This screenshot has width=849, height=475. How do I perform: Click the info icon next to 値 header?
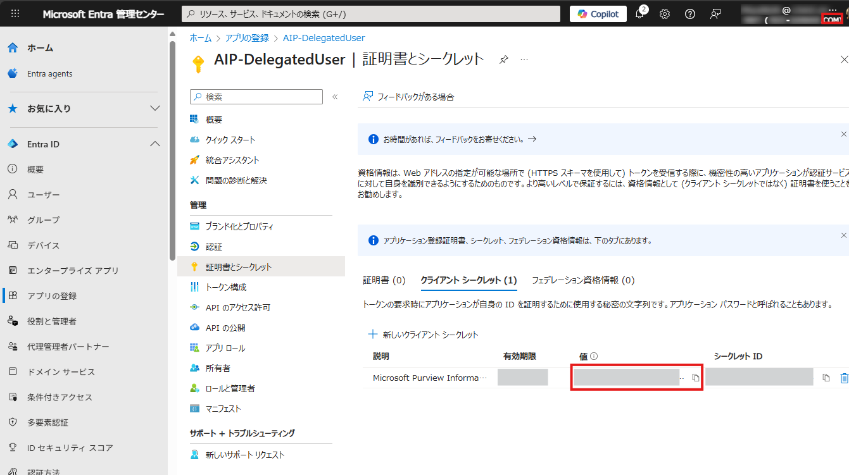pos(594,357)
